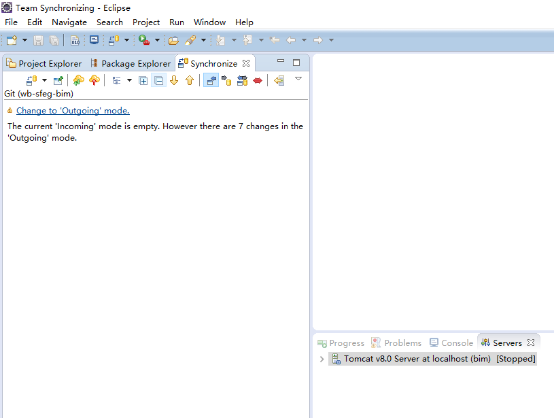Screen dimensions: 554x418
Task: Open the Next Annotation dropdown arrow
Action: (234, 40)
